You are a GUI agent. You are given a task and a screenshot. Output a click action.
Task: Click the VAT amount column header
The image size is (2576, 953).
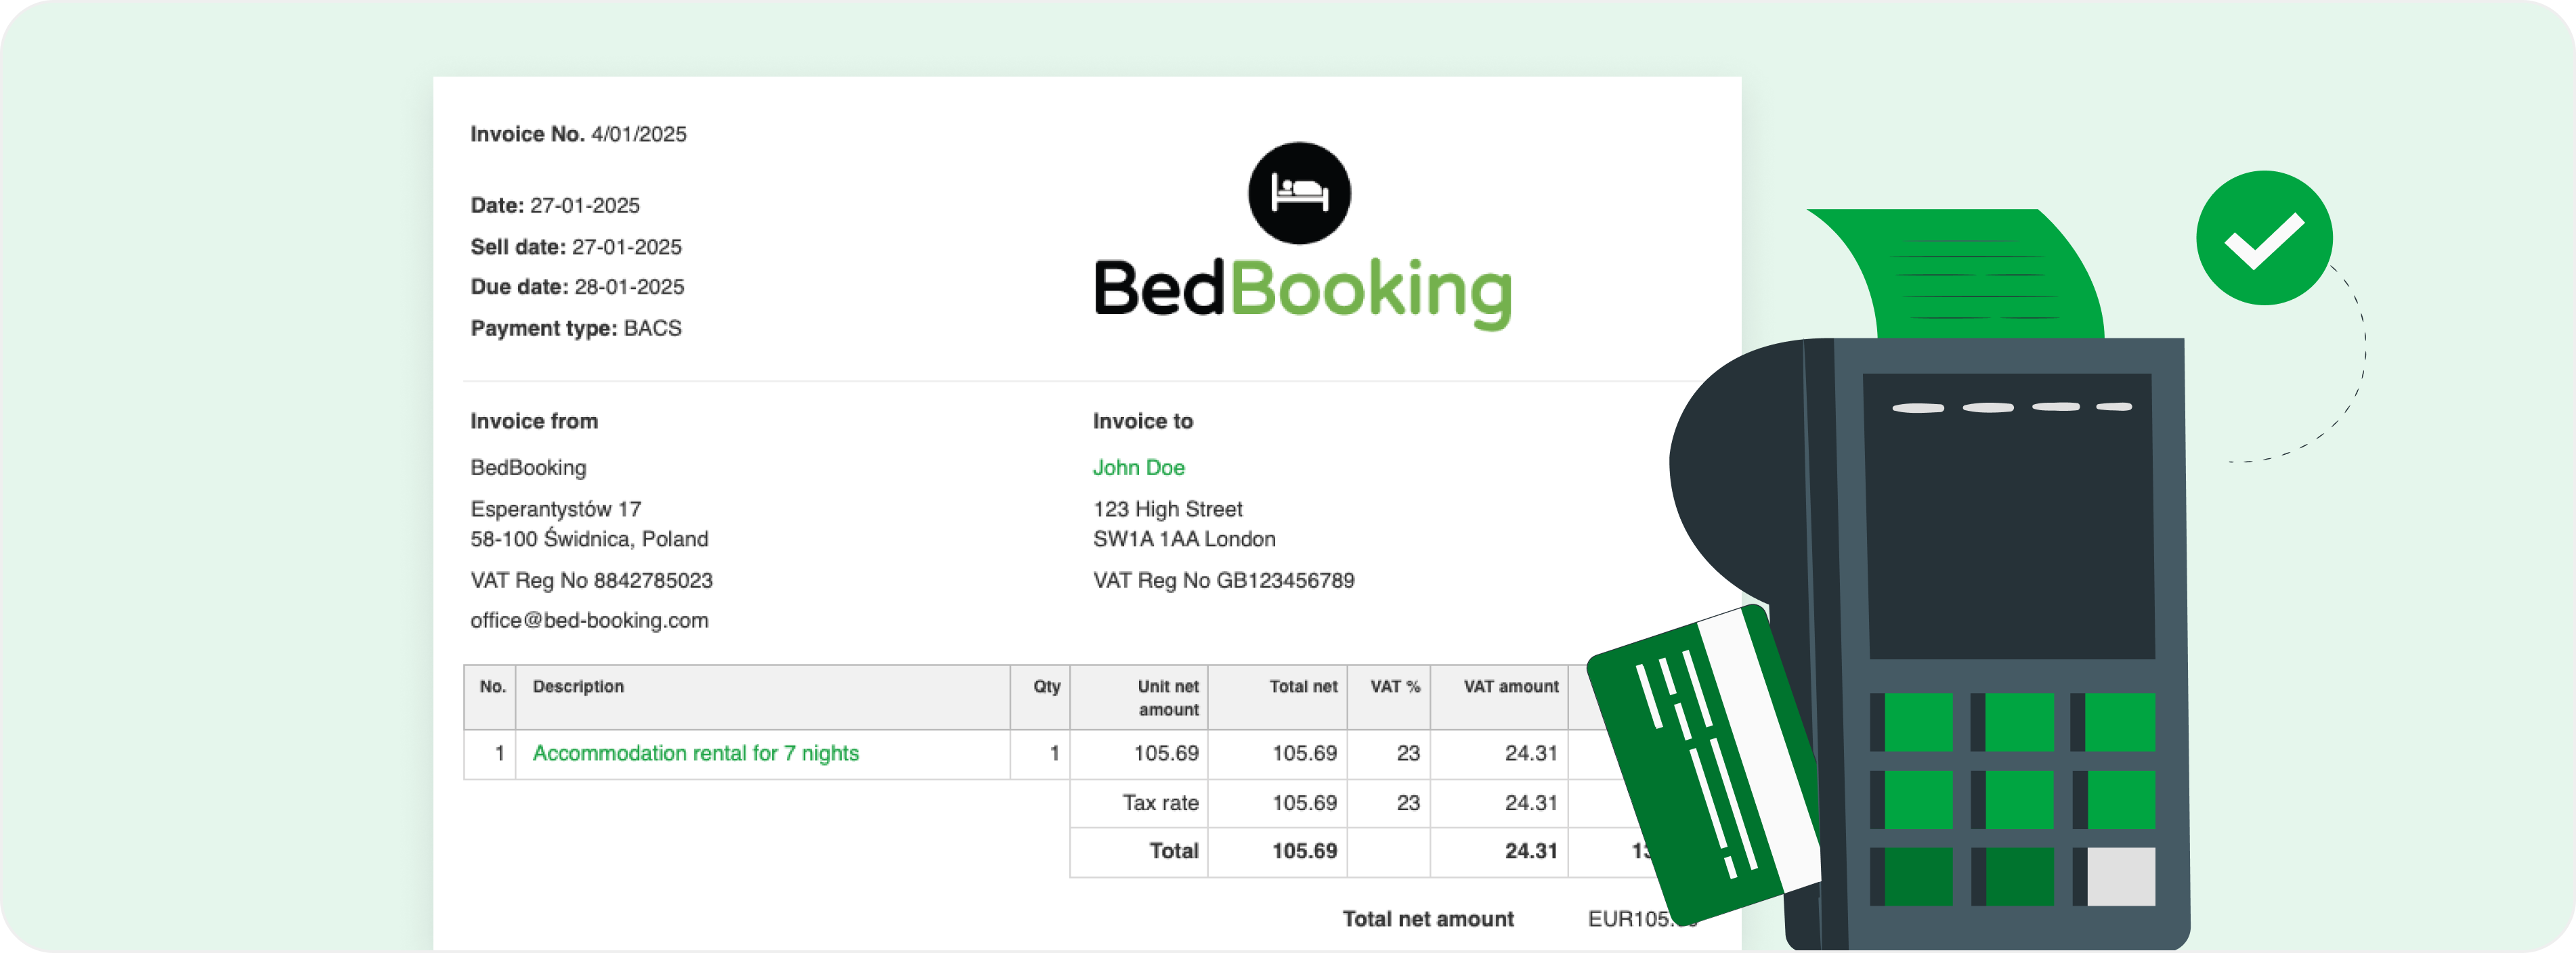[x=1511, y=686]
